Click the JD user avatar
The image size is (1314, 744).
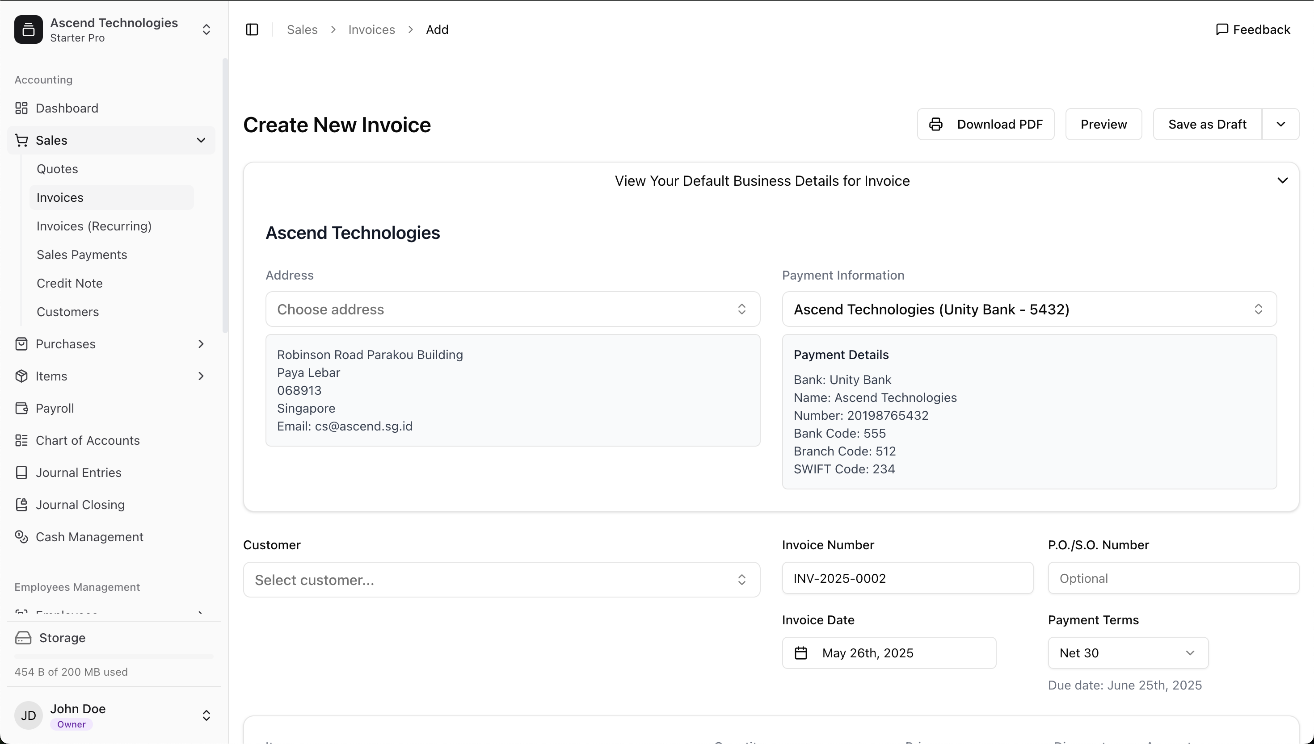(x=29, y=715)
